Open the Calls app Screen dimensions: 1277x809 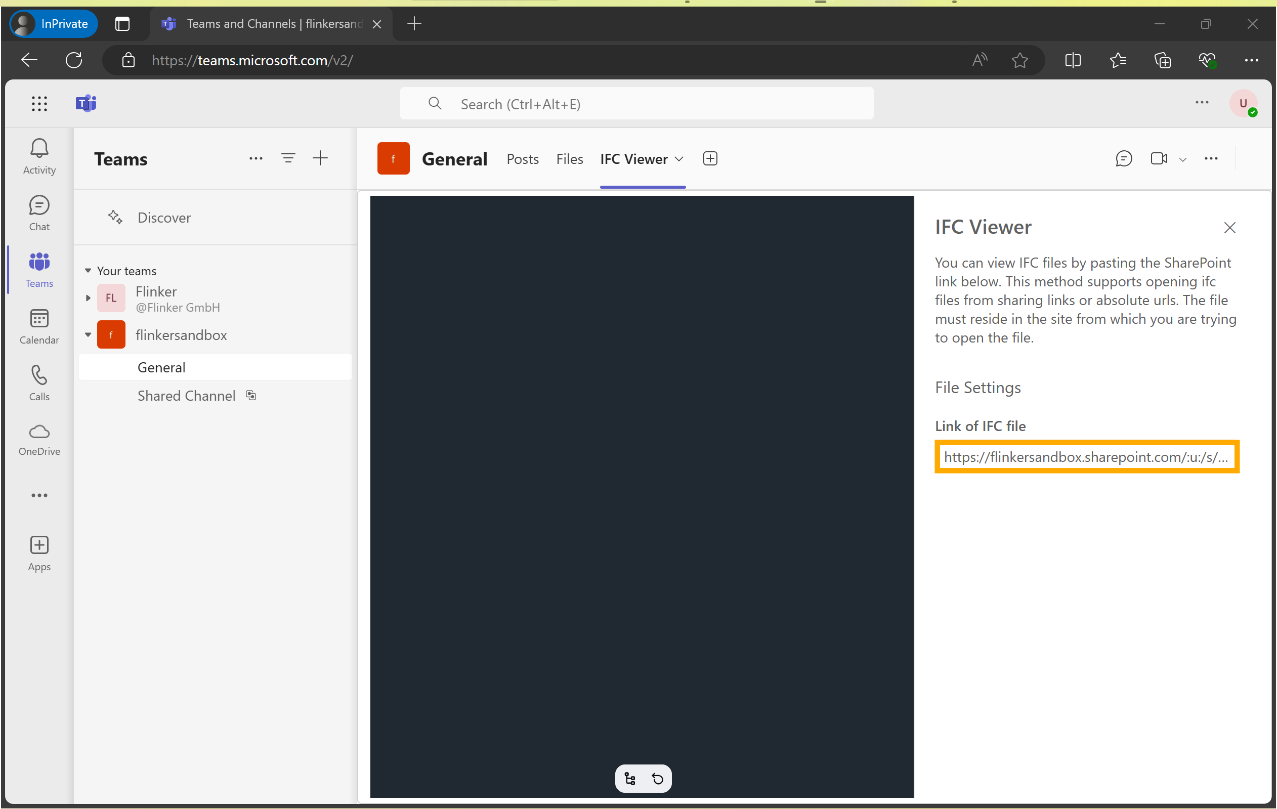tap(39, 383)
